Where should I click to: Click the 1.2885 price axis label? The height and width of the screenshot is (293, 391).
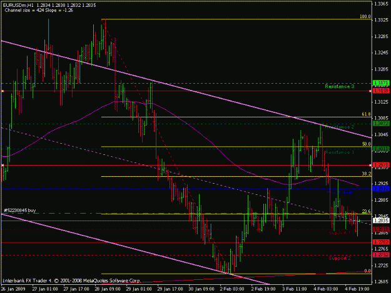coord(381,200)
